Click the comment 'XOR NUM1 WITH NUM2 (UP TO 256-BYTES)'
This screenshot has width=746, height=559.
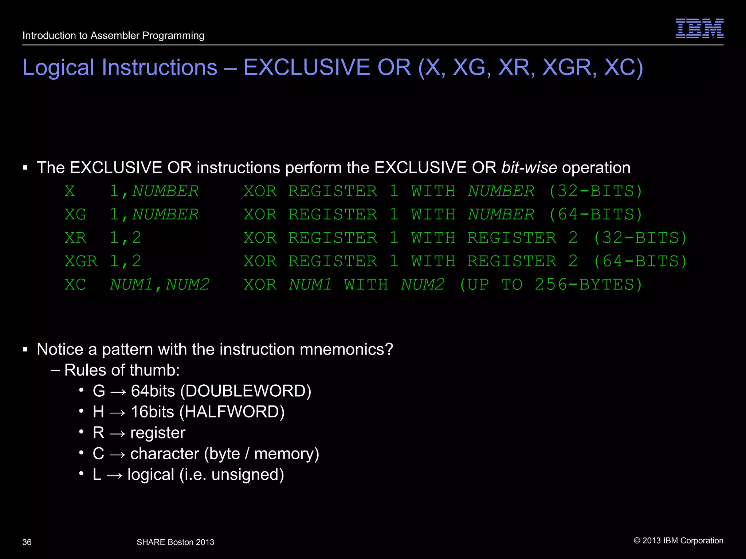443,285
